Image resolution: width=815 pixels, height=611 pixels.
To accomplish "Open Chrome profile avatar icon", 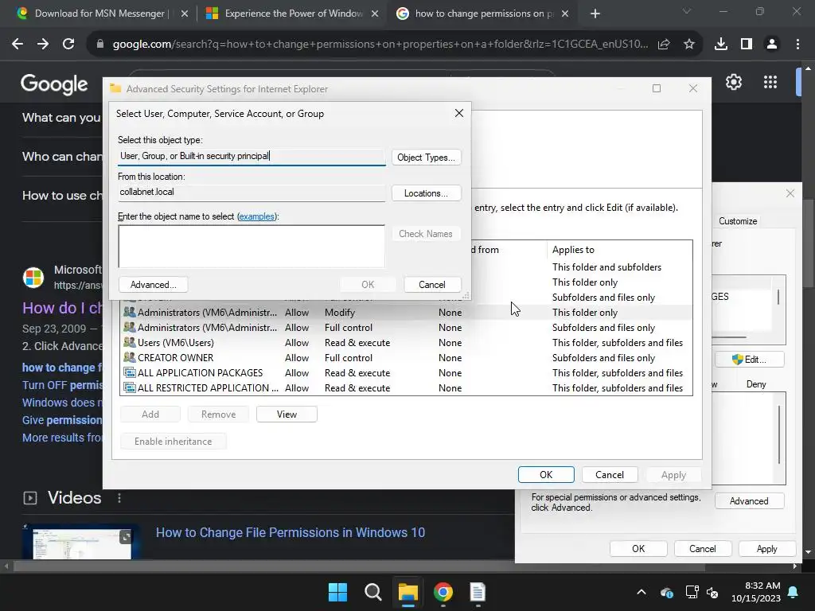I will tap(772, 45).
